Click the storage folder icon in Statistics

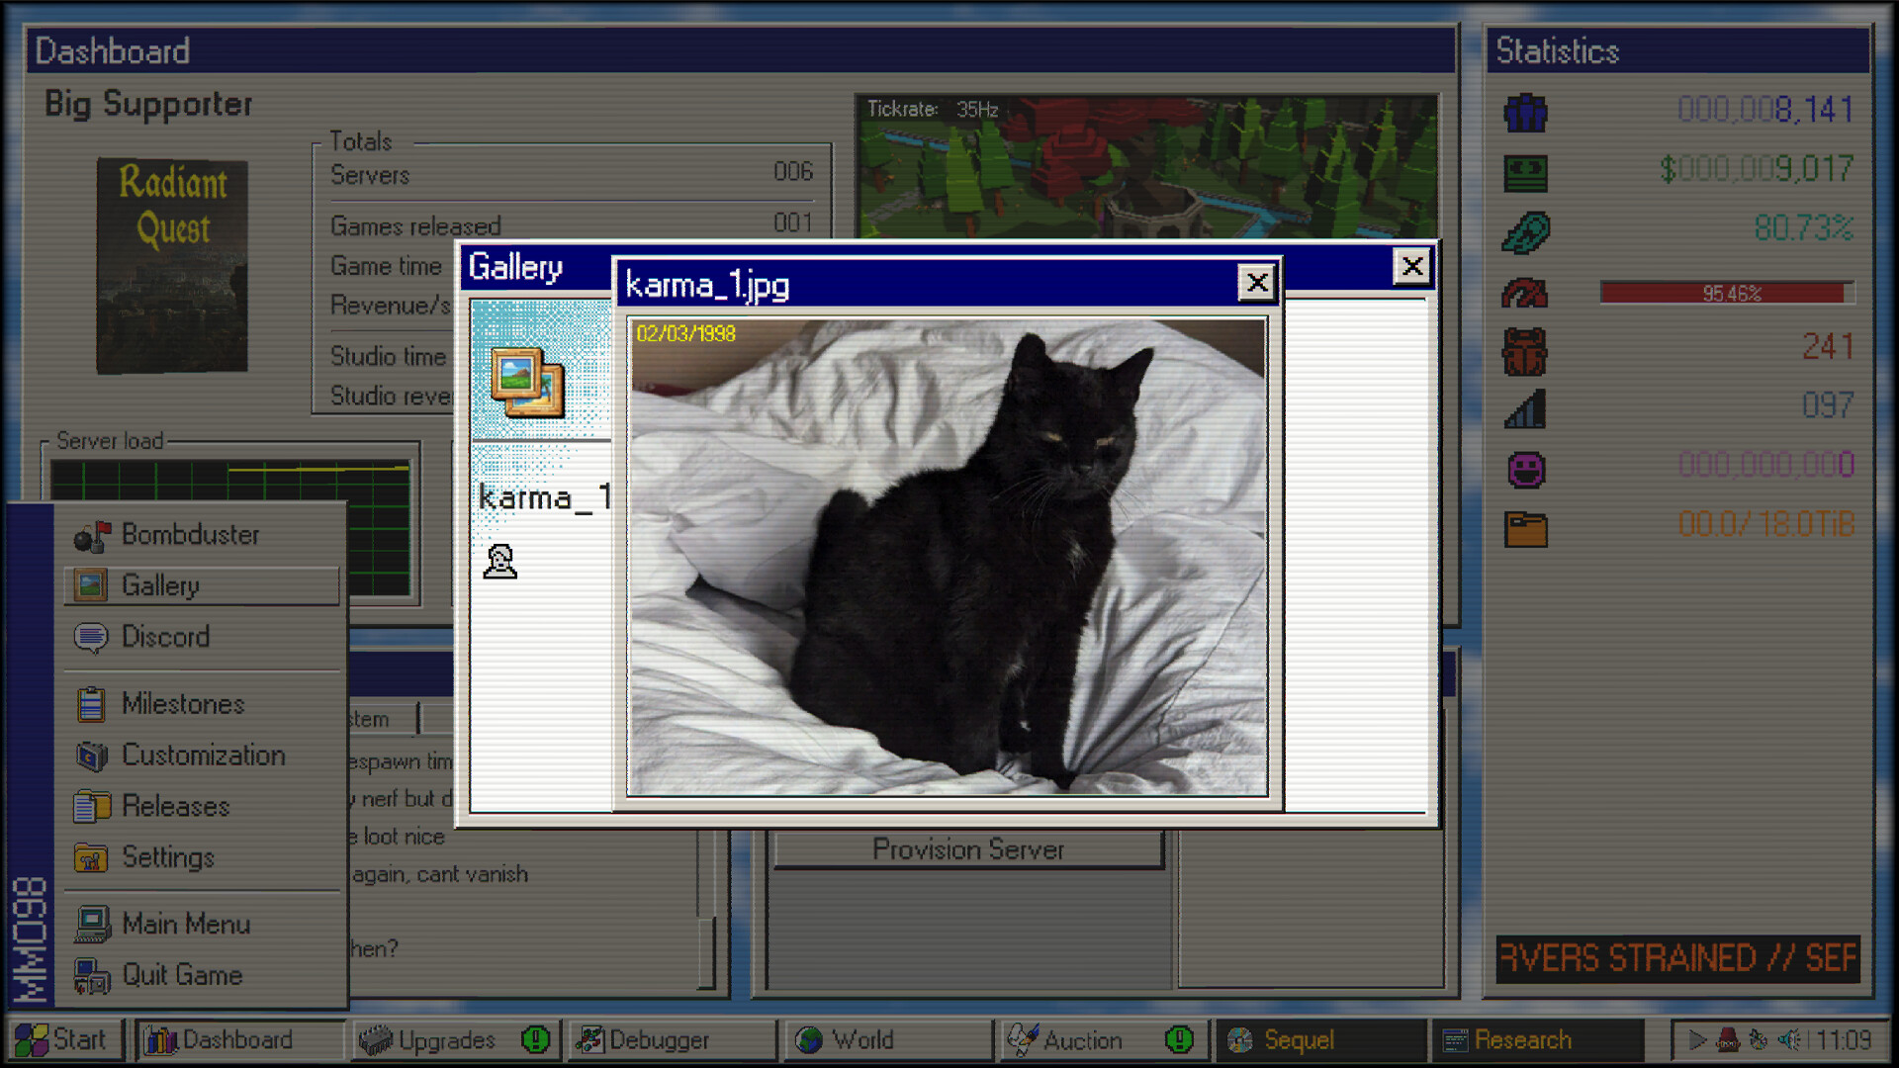point(1525,525)
